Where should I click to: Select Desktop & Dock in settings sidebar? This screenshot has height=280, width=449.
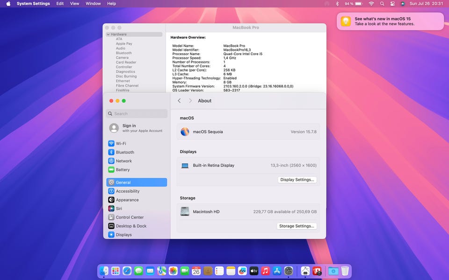coord(137,226)
